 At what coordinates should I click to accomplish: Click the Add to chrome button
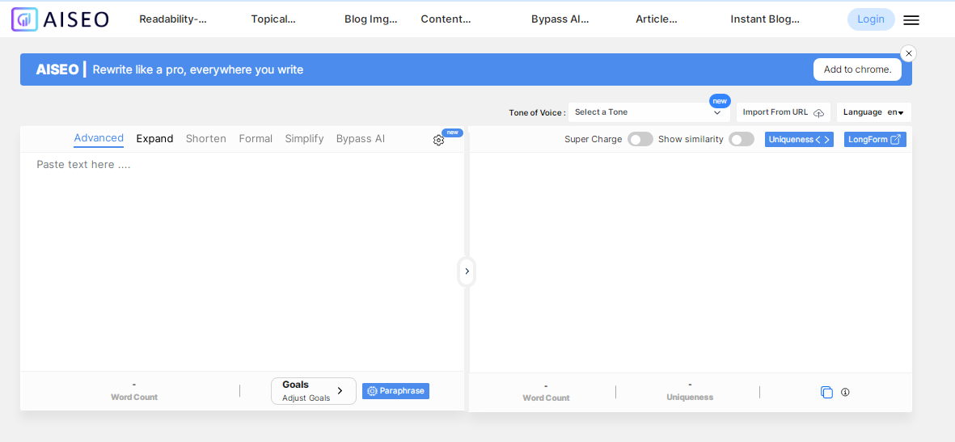(x=857, y=69)
